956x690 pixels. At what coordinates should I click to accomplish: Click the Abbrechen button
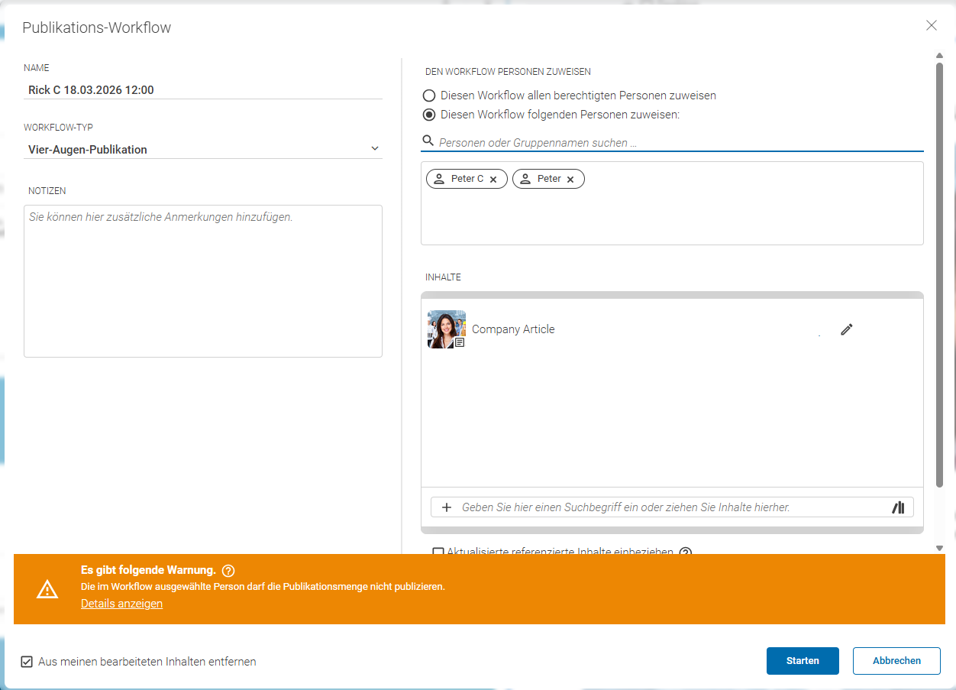[x=896, y=661]
